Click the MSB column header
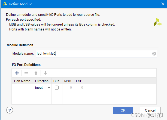Image resolution: width=167 pixels, height=120 pixels. [68, 81]
